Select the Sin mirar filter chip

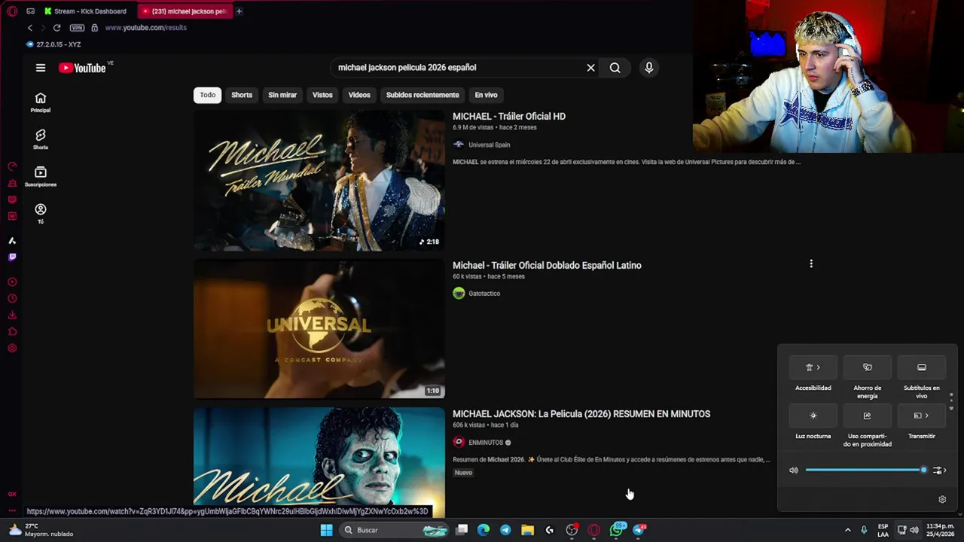[x=282, y=95]
